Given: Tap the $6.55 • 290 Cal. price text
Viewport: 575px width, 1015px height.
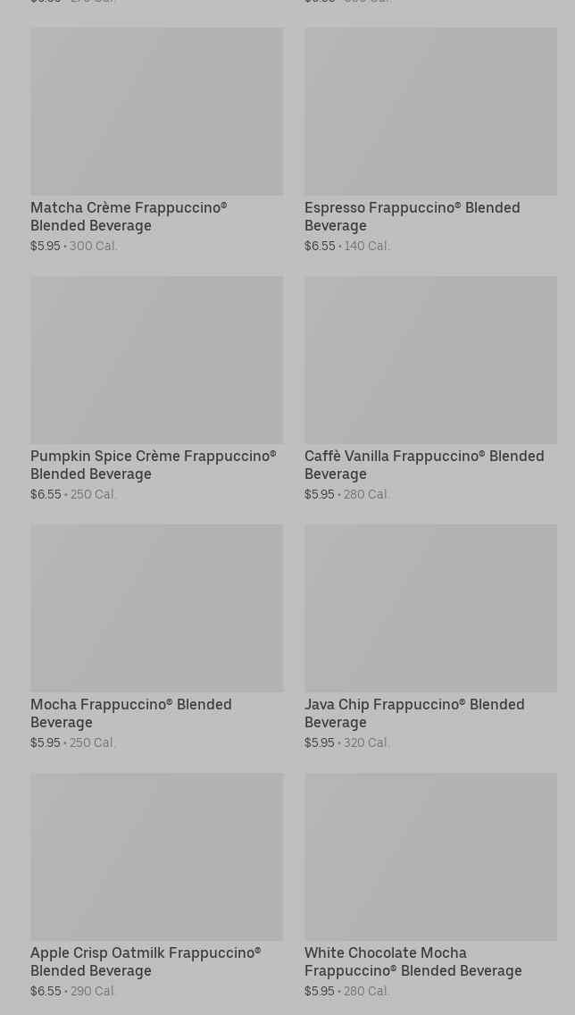Looking at the screenshot, I should point(73,991).
